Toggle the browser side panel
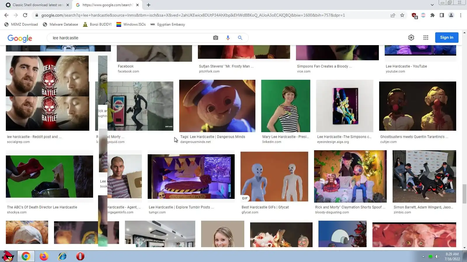The height and width of the screenshot is (262, 467). coord(442,15)
